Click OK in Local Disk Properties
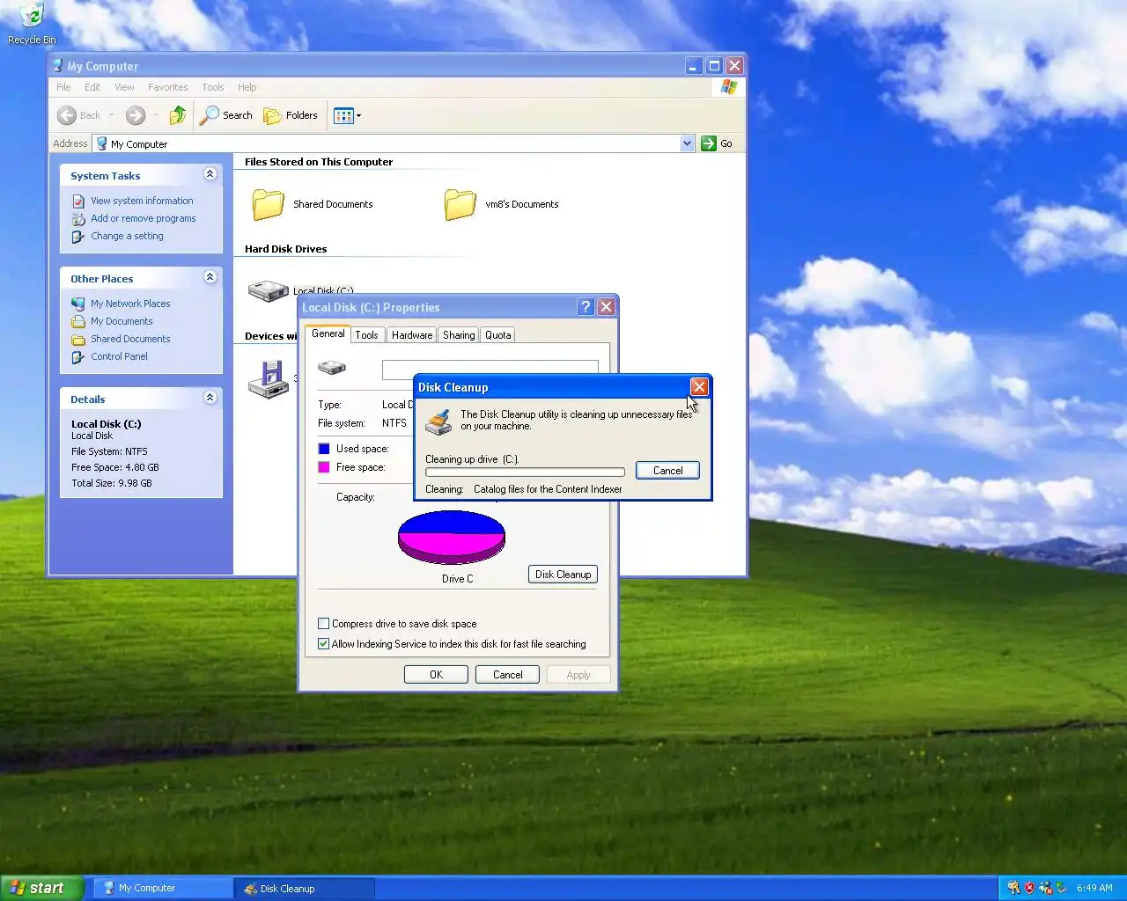This screenshot has width=1127, height=901. coord(436,675)
